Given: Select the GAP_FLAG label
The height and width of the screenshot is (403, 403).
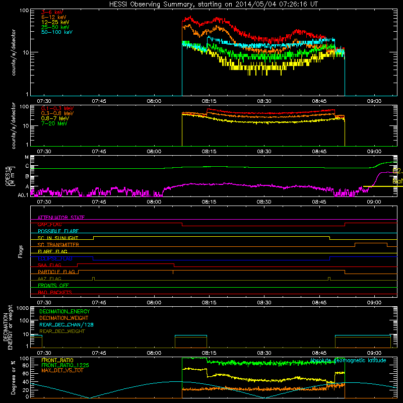Looking at the screenshot, I should [49, 224].
